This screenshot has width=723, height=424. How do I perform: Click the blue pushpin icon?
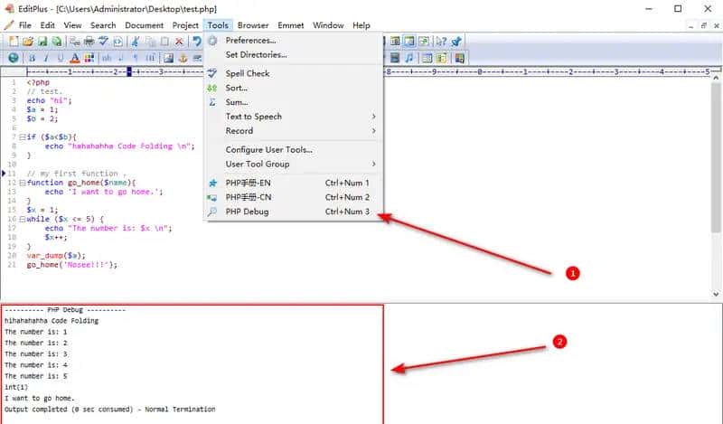tap(458, 42)
